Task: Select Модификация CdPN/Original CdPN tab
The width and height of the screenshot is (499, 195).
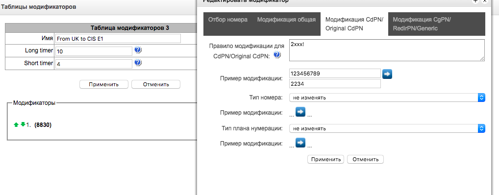Action: click(354, 24)
